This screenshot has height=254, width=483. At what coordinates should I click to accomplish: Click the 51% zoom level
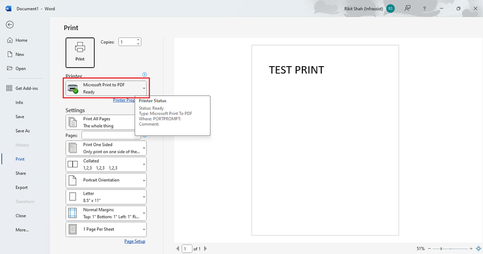(x=421, y=248)
